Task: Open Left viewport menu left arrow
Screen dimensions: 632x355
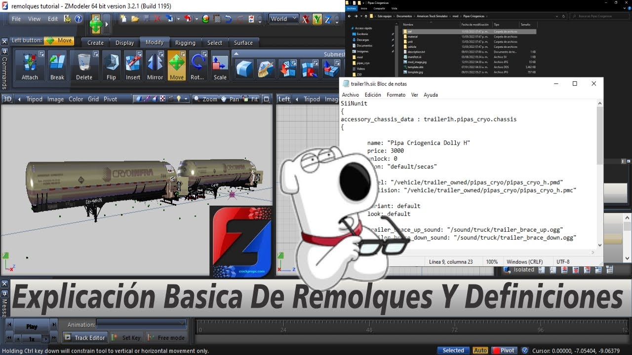Action: pos(297,99)
